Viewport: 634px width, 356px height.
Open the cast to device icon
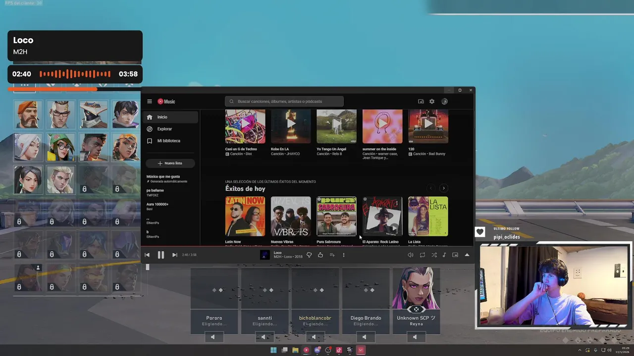click(421, 101)
